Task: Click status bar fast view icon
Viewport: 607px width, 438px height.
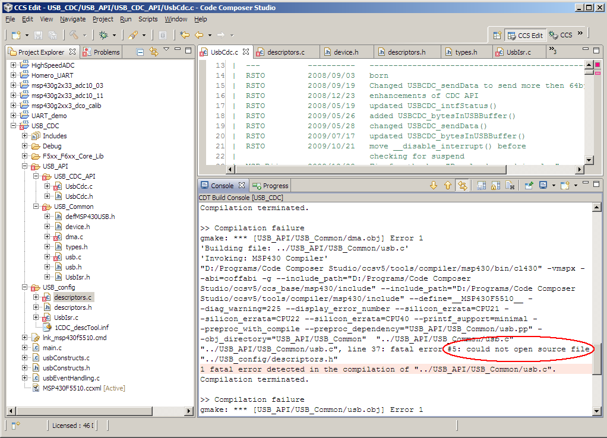Action: click(x=15, y=426)
